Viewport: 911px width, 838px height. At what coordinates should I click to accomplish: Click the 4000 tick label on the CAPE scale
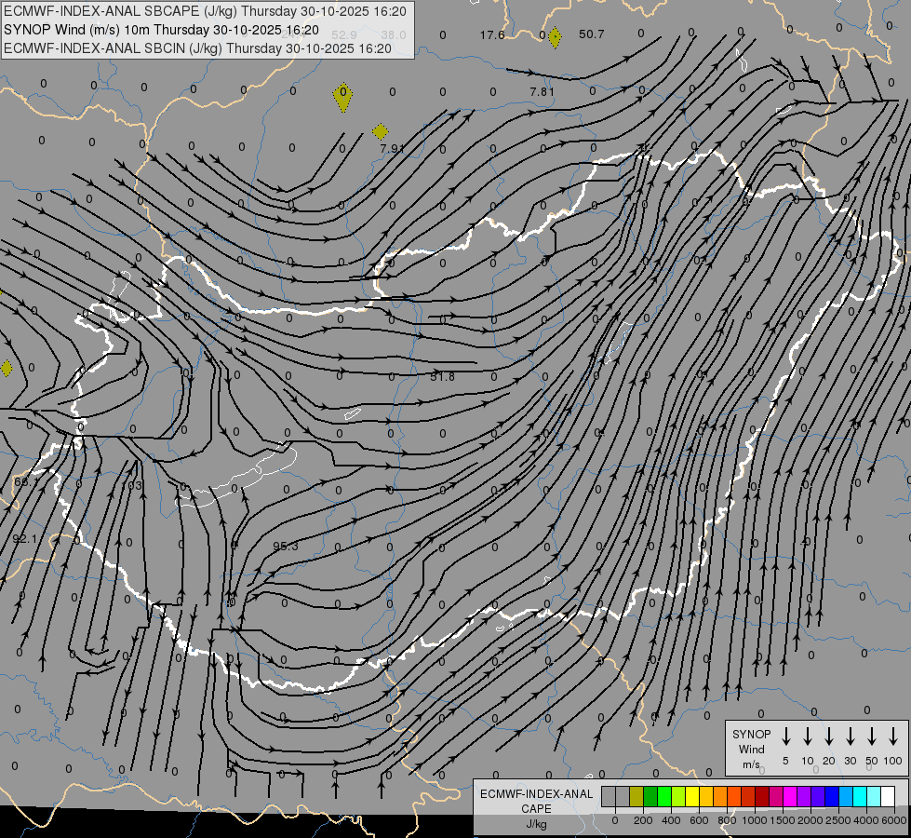pyautogui.click(x=866, y=820)
